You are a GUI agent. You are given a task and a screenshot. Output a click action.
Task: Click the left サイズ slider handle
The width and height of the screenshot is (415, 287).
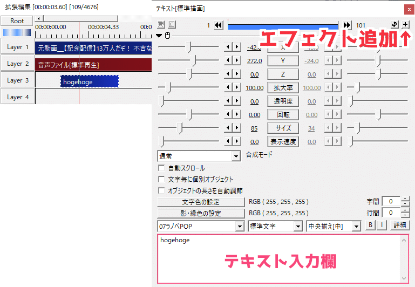coord(180,128)
